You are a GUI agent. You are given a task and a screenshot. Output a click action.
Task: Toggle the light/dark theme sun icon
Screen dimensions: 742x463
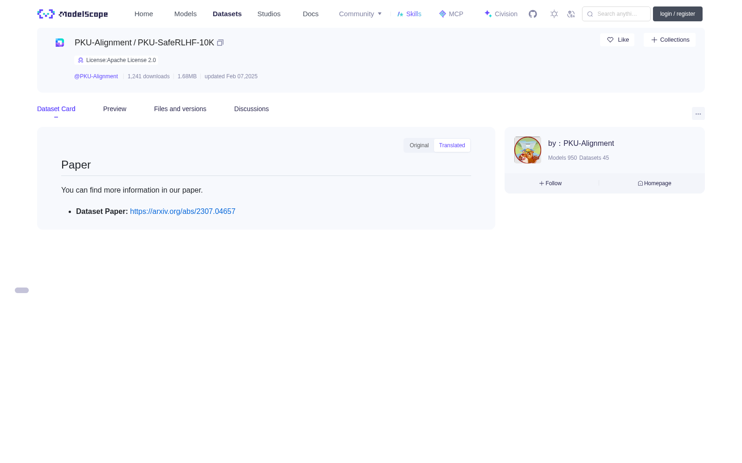pyautogui.click(x=554, y=14)
